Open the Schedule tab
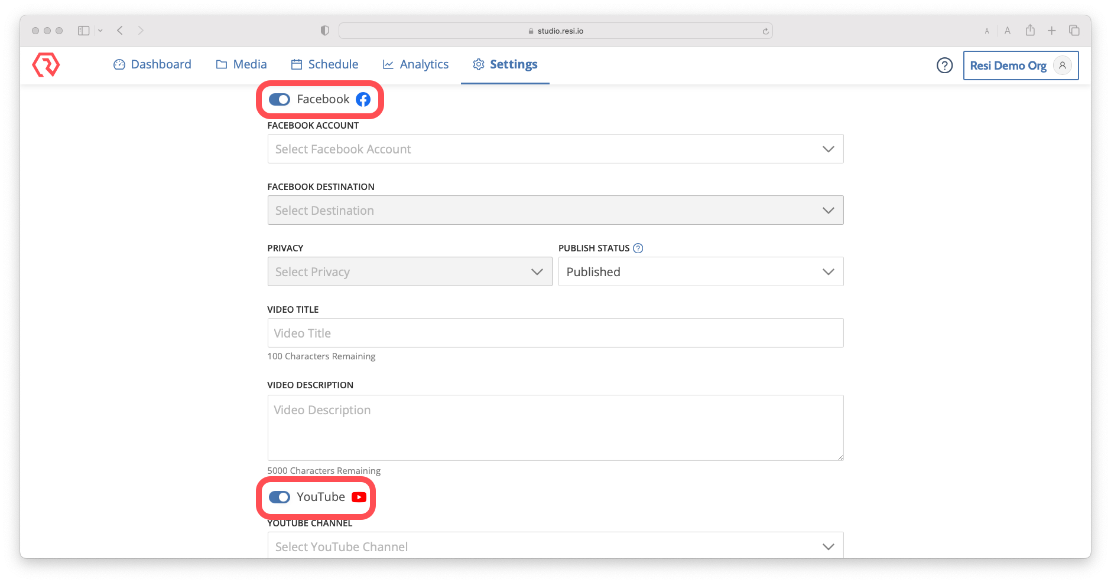 pyautogui.click(x=324, y=64)
